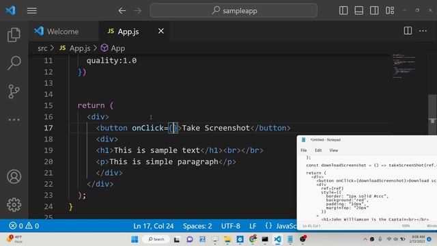Open the Manage gear icon

point(14,205)
